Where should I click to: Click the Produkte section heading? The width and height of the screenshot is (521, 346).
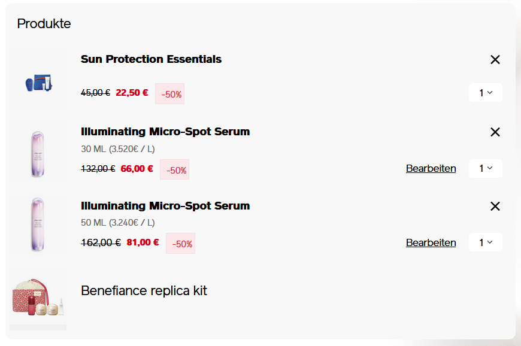pyautogui.click(x=44, y=23)
